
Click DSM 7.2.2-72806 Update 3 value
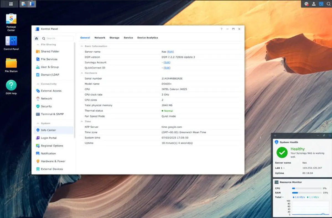[178, 57]
